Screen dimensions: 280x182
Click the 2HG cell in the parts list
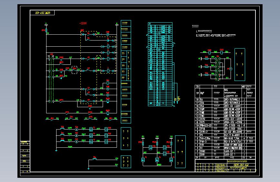pos(205,116)
